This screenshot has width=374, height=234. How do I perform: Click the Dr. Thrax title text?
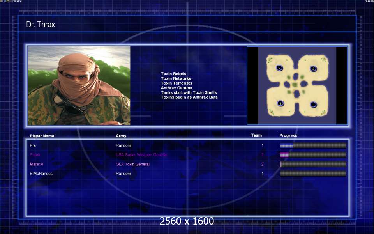(41, 24)
